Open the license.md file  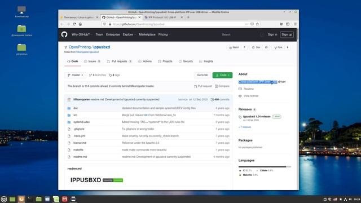[80, 143]
